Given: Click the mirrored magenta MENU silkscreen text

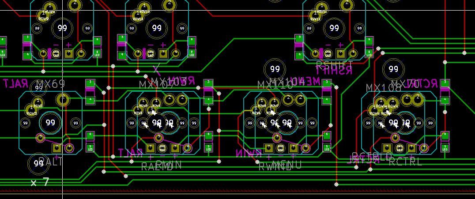Looking at the screenshot, I should (305, 81).
